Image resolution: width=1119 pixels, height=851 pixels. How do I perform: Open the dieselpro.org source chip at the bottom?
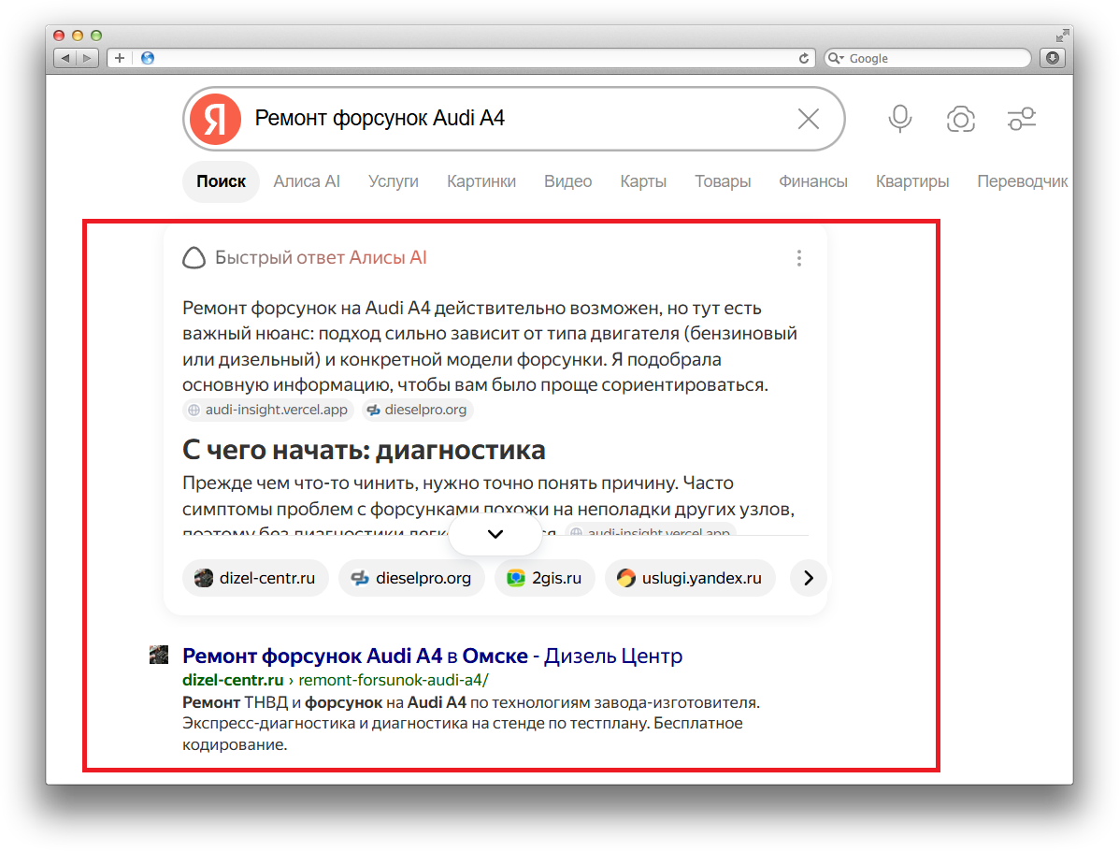point(411,578)
